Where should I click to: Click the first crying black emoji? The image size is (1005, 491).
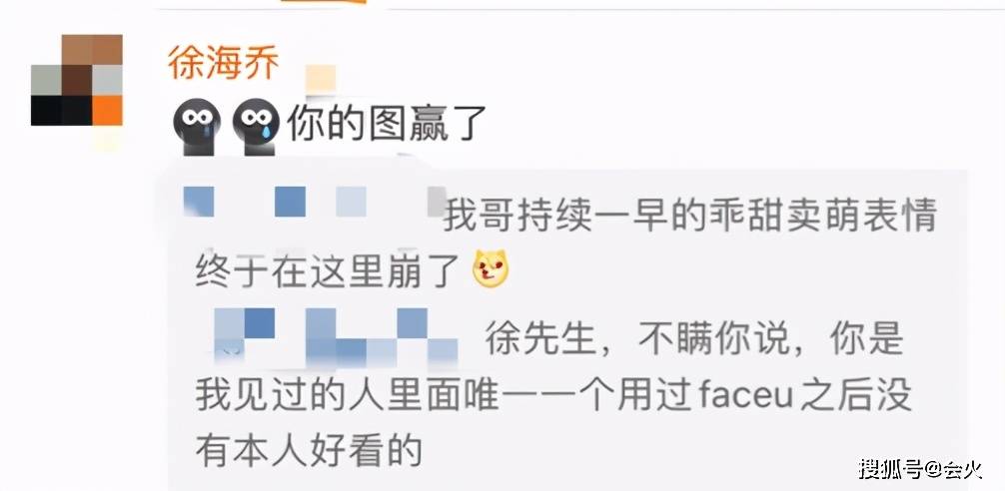coord(197,126)
